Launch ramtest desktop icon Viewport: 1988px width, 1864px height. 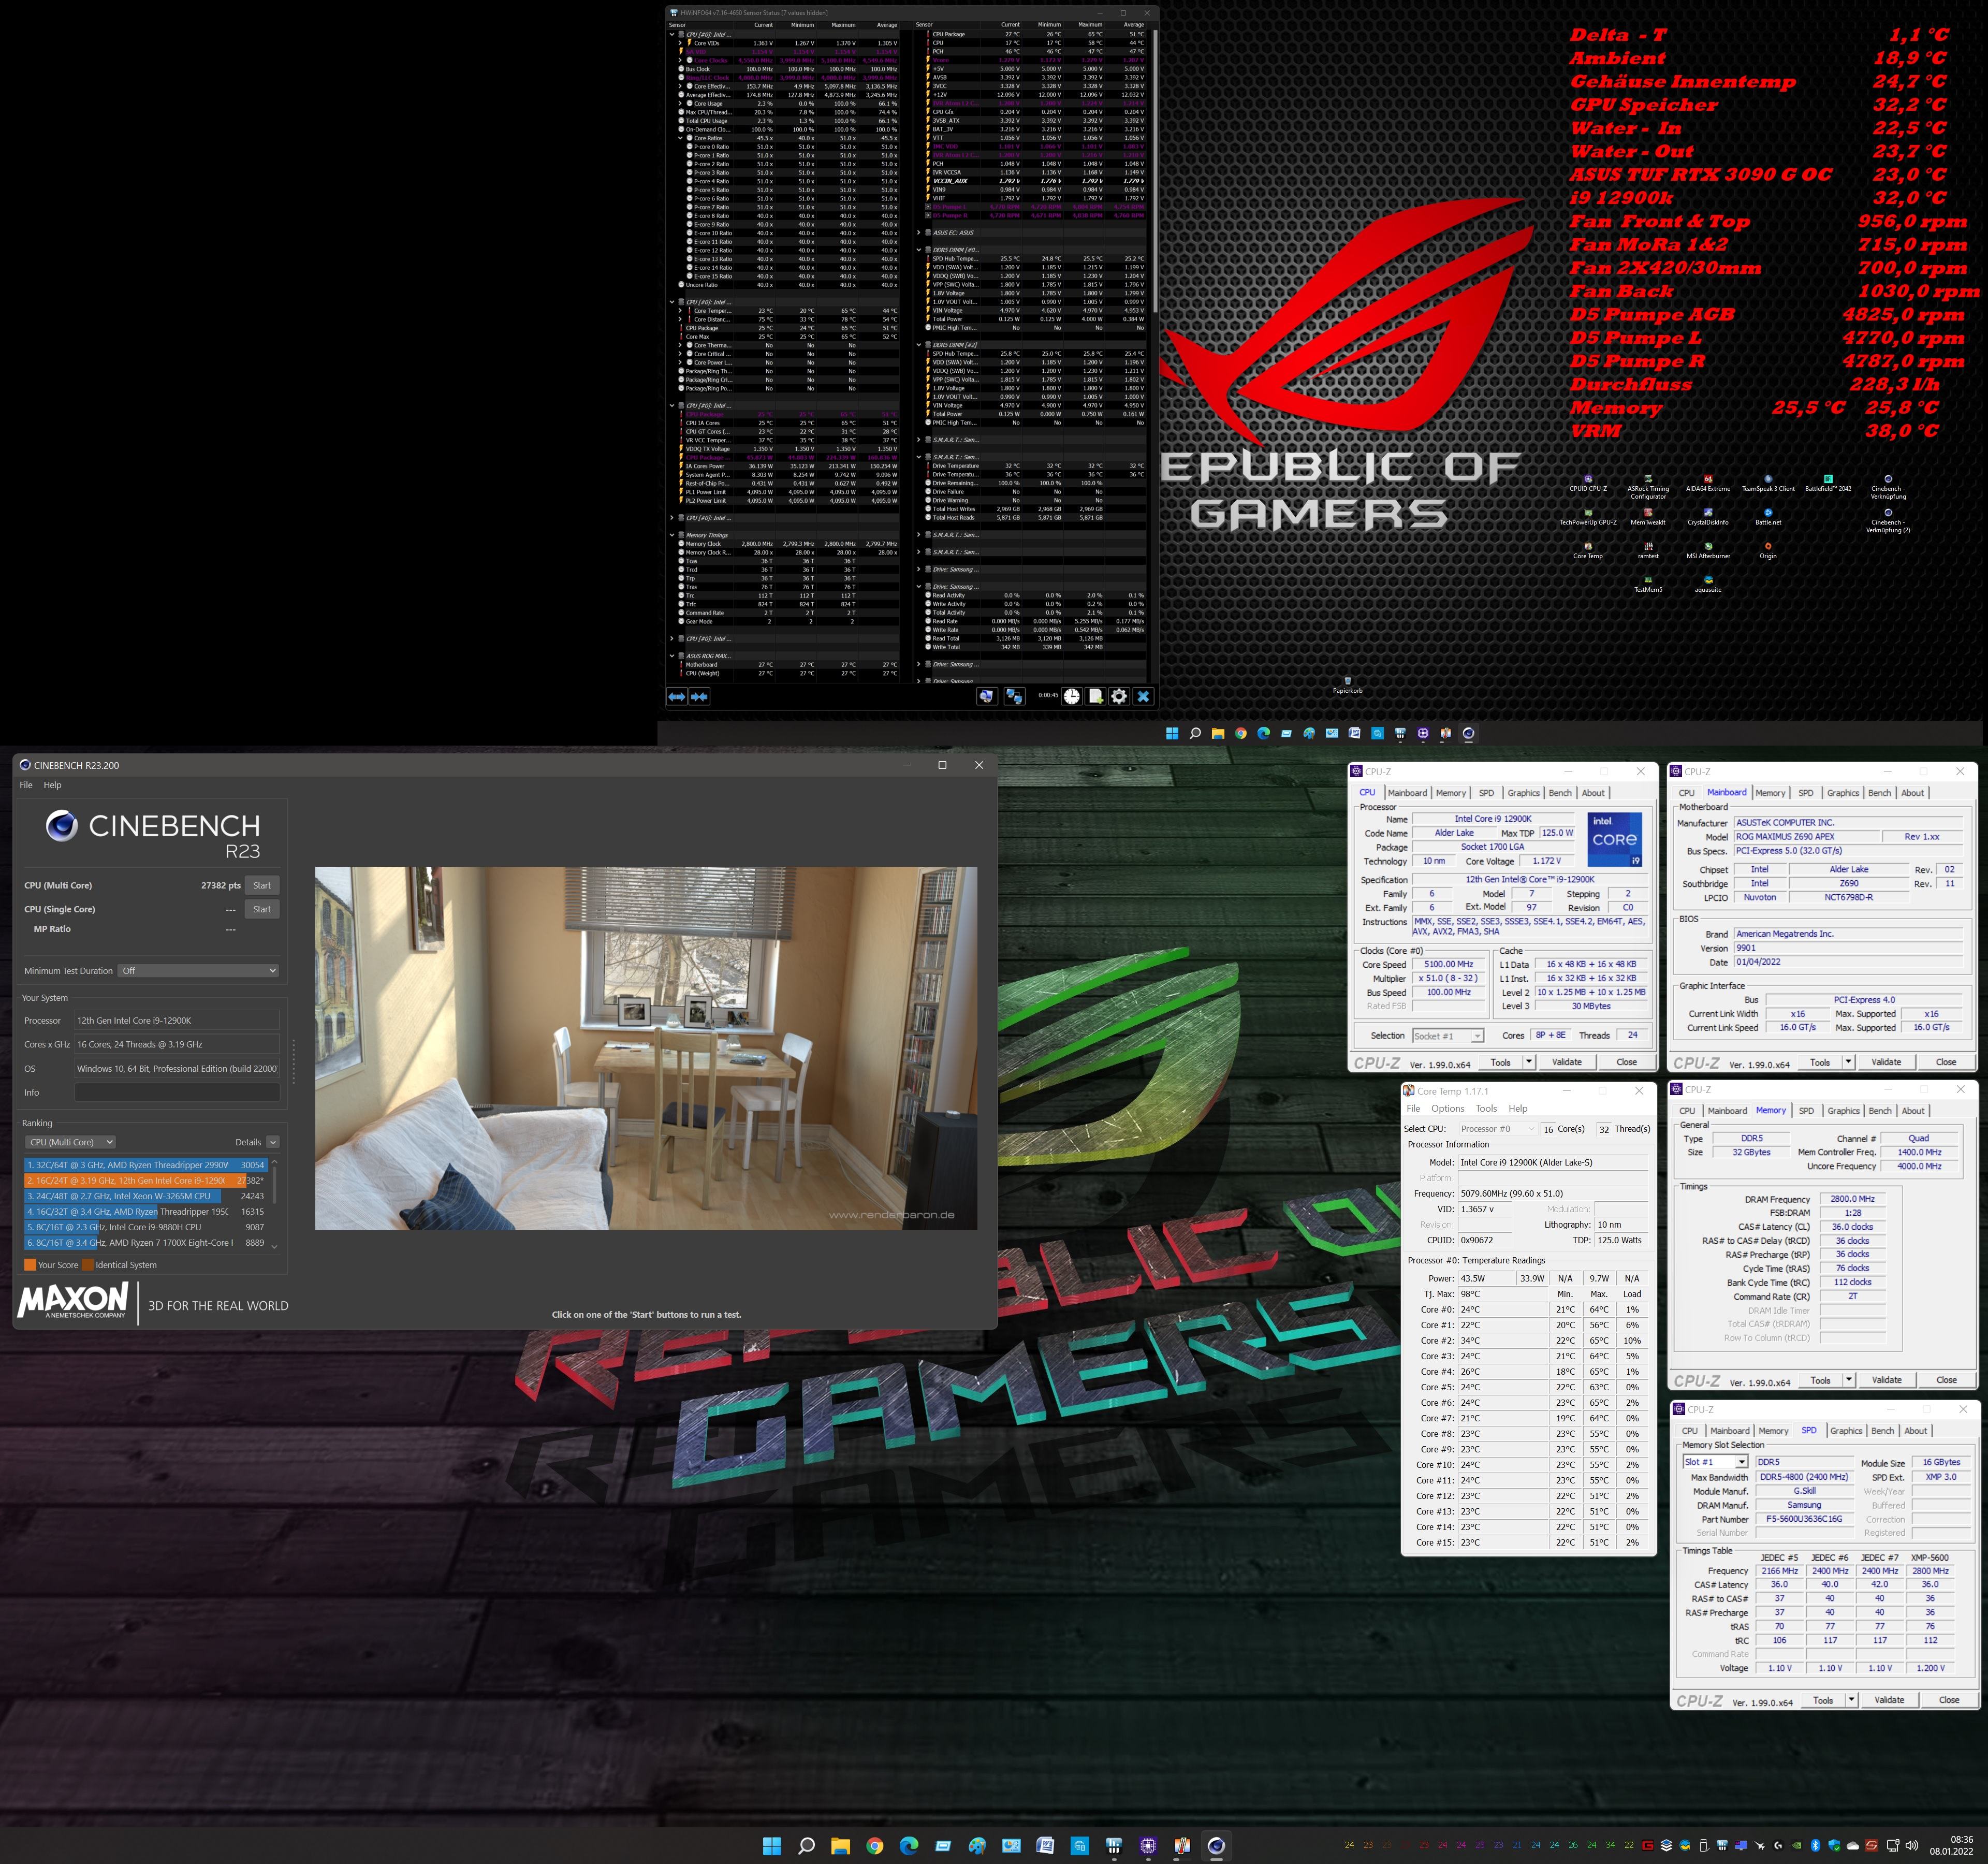click(1648, 550)
